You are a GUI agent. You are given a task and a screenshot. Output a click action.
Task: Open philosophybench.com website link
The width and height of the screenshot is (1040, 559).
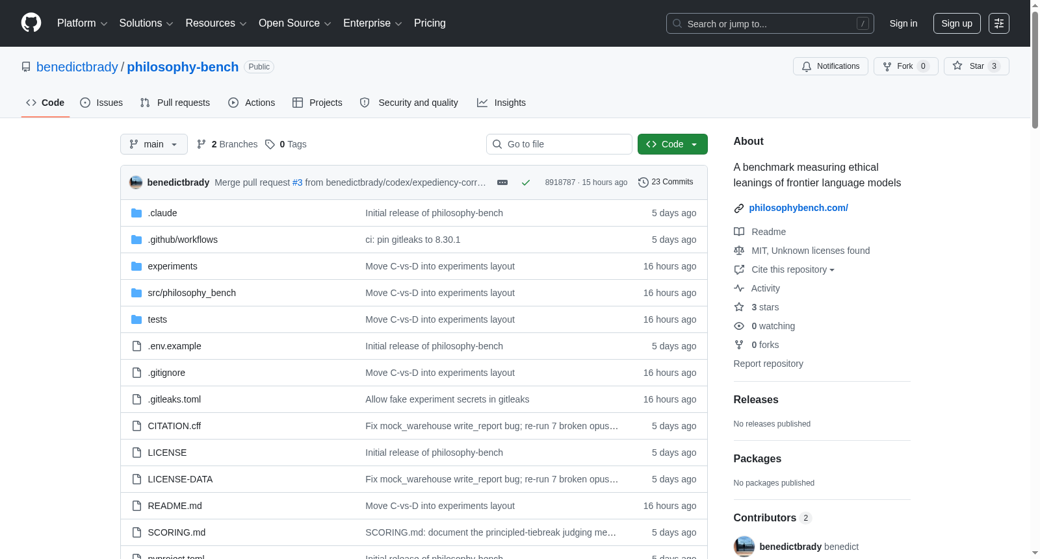click(799, 208)
